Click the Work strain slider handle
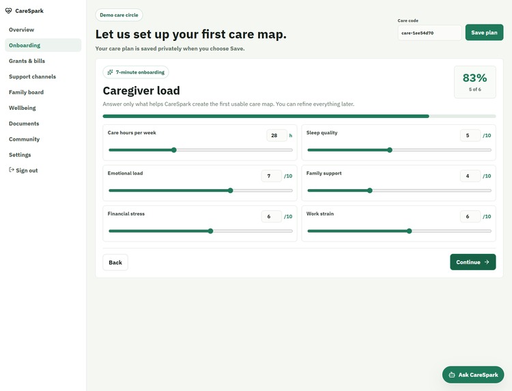Screen dimensions: 512x391 (x=409, y=231)
